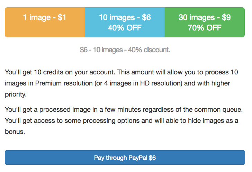
Task: Click the "40% OFF" label on blue tile
Action: point(125,28)
